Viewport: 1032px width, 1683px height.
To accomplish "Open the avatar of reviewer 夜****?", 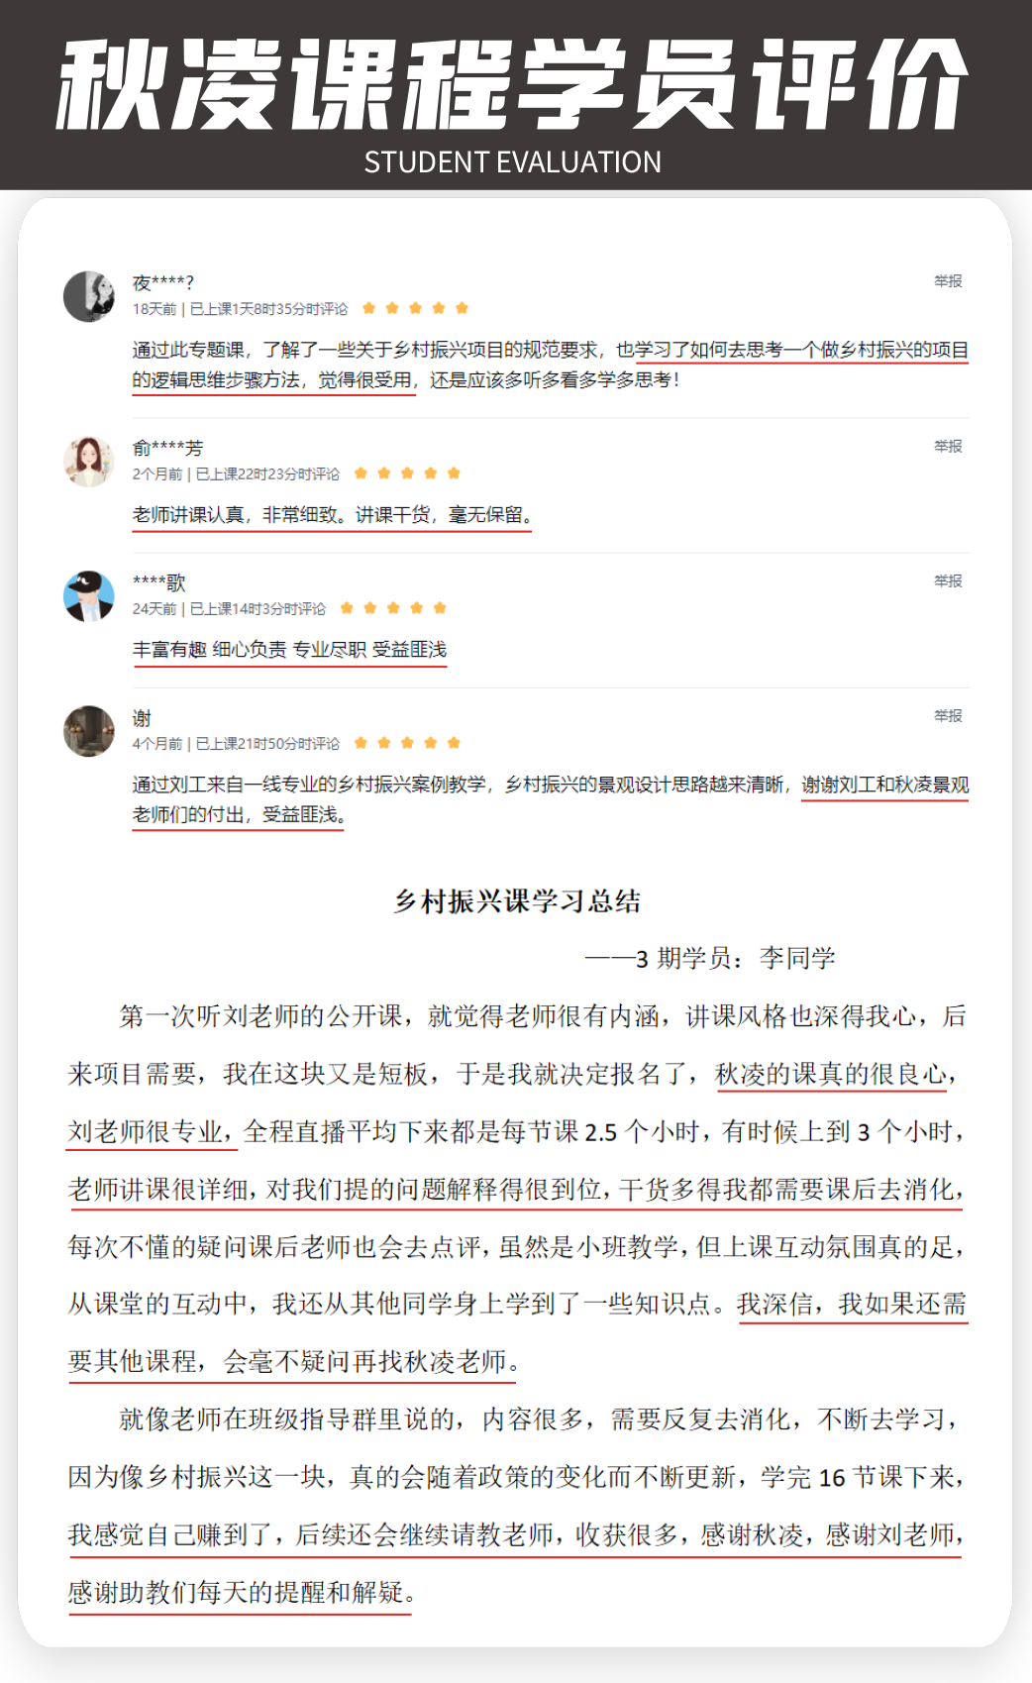I will coord(89,296).
